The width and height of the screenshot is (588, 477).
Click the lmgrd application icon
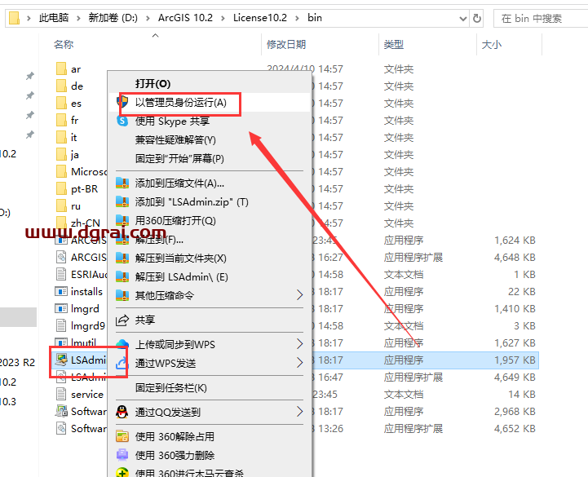tap(61, 309)
